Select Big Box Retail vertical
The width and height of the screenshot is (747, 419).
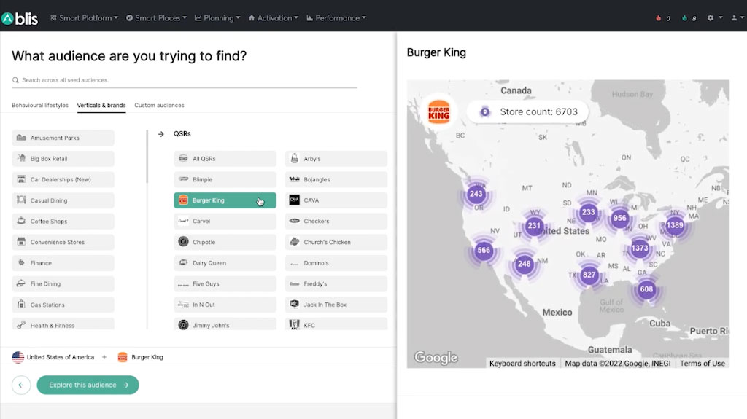(x=63, y=159)
